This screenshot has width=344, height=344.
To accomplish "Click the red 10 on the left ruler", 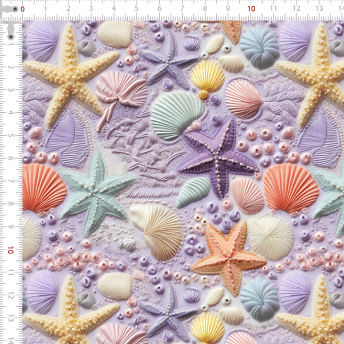I will pyautogui.click(x=10, y=251).
